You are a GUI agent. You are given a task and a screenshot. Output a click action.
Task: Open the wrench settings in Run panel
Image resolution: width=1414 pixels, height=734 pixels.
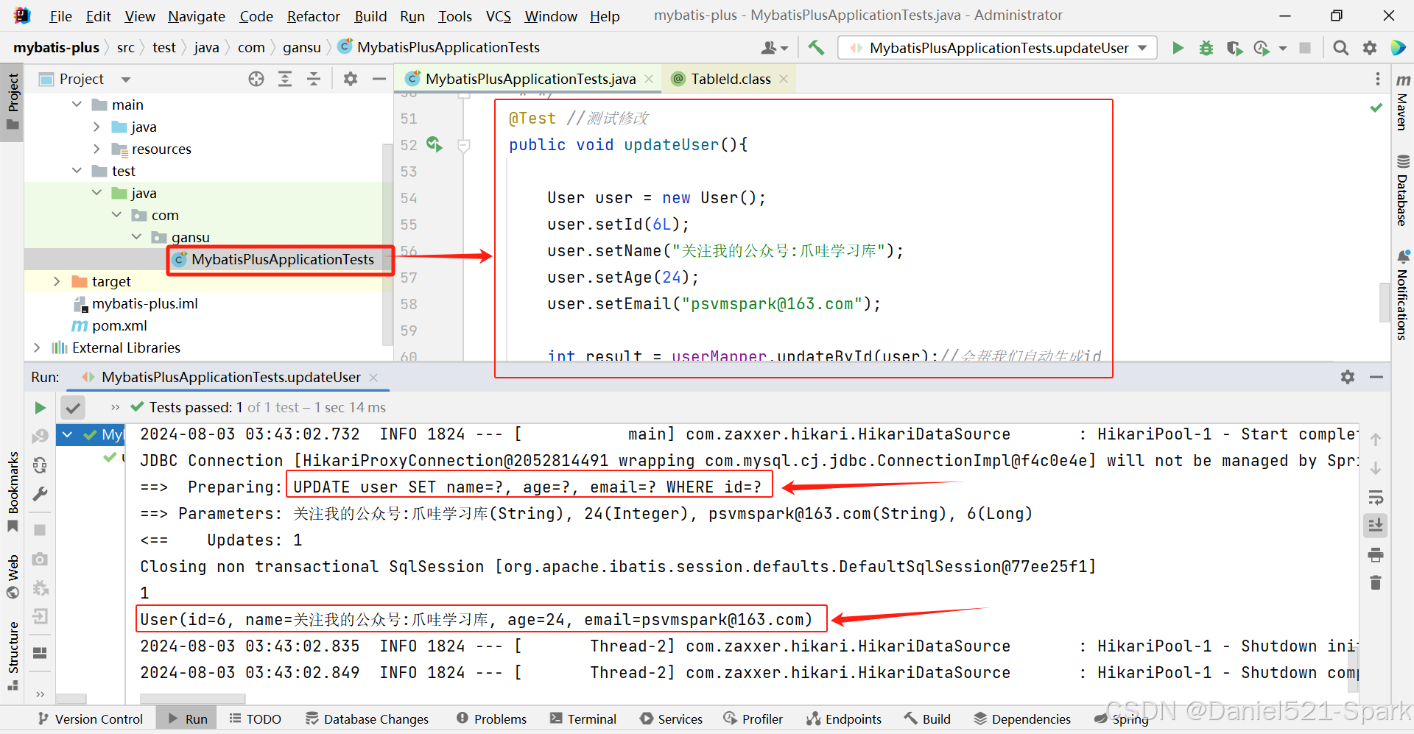click(40, 494)
